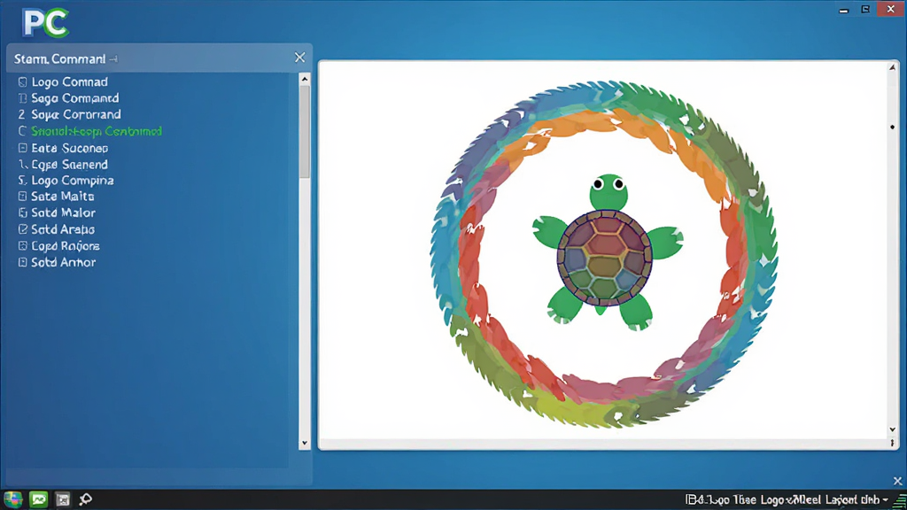Click the magnifier search icon on the taskbar

pos(86,499)
